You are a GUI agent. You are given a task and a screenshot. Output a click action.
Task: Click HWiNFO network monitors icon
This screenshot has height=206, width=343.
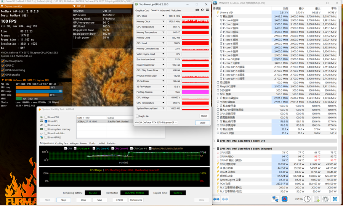[275, 199]
